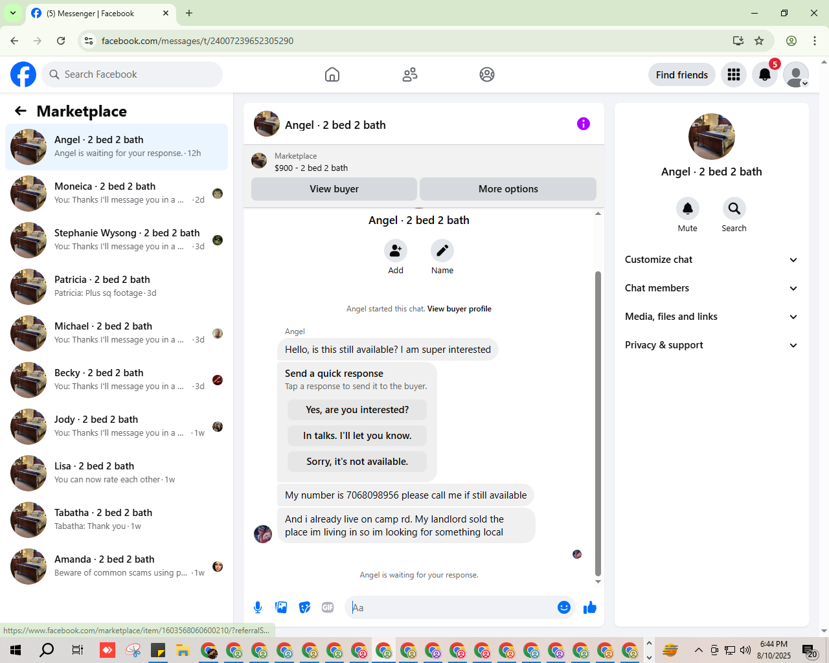
Task: Open the Lisa · 2 bed 2 bath conversation
Action: click(x=117, y=473)
